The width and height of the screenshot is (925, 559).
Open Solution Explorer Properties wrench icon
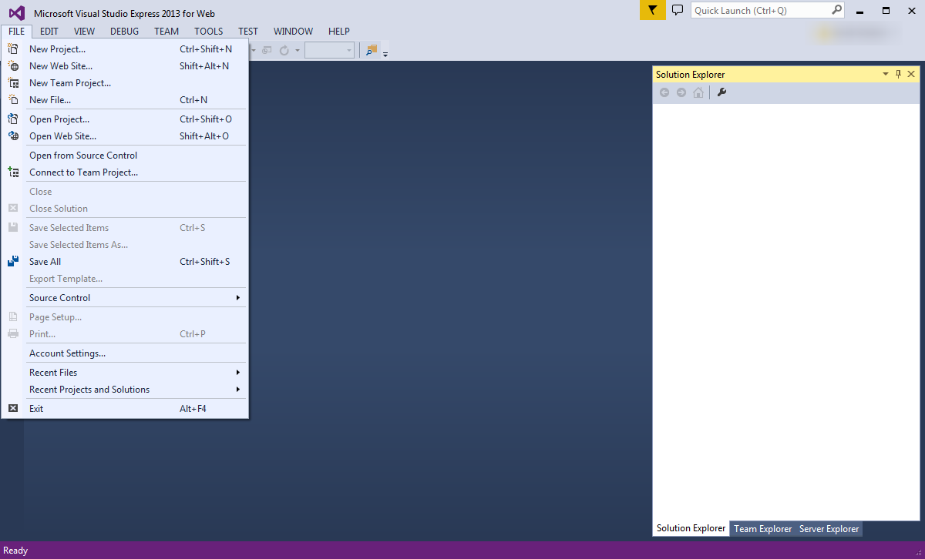[722, 92]
